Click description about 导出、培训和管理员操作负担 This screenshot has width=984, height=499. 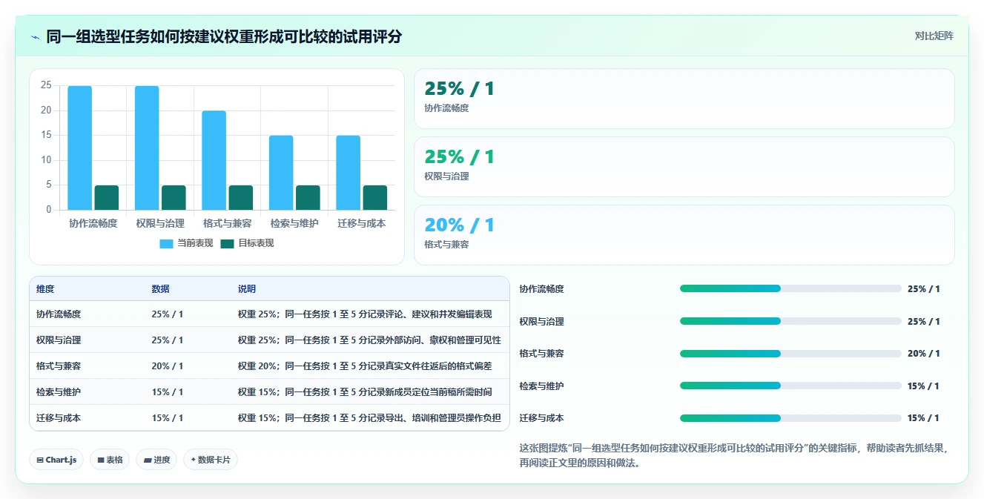(369, 418)
